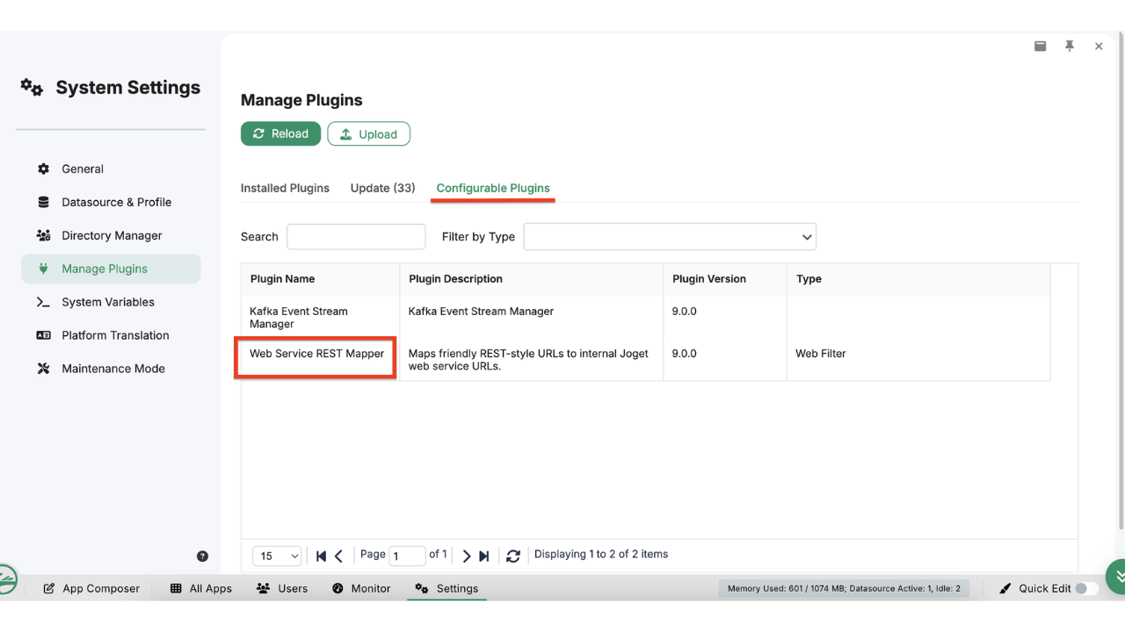Jump to the last page of results

(484, 556)
